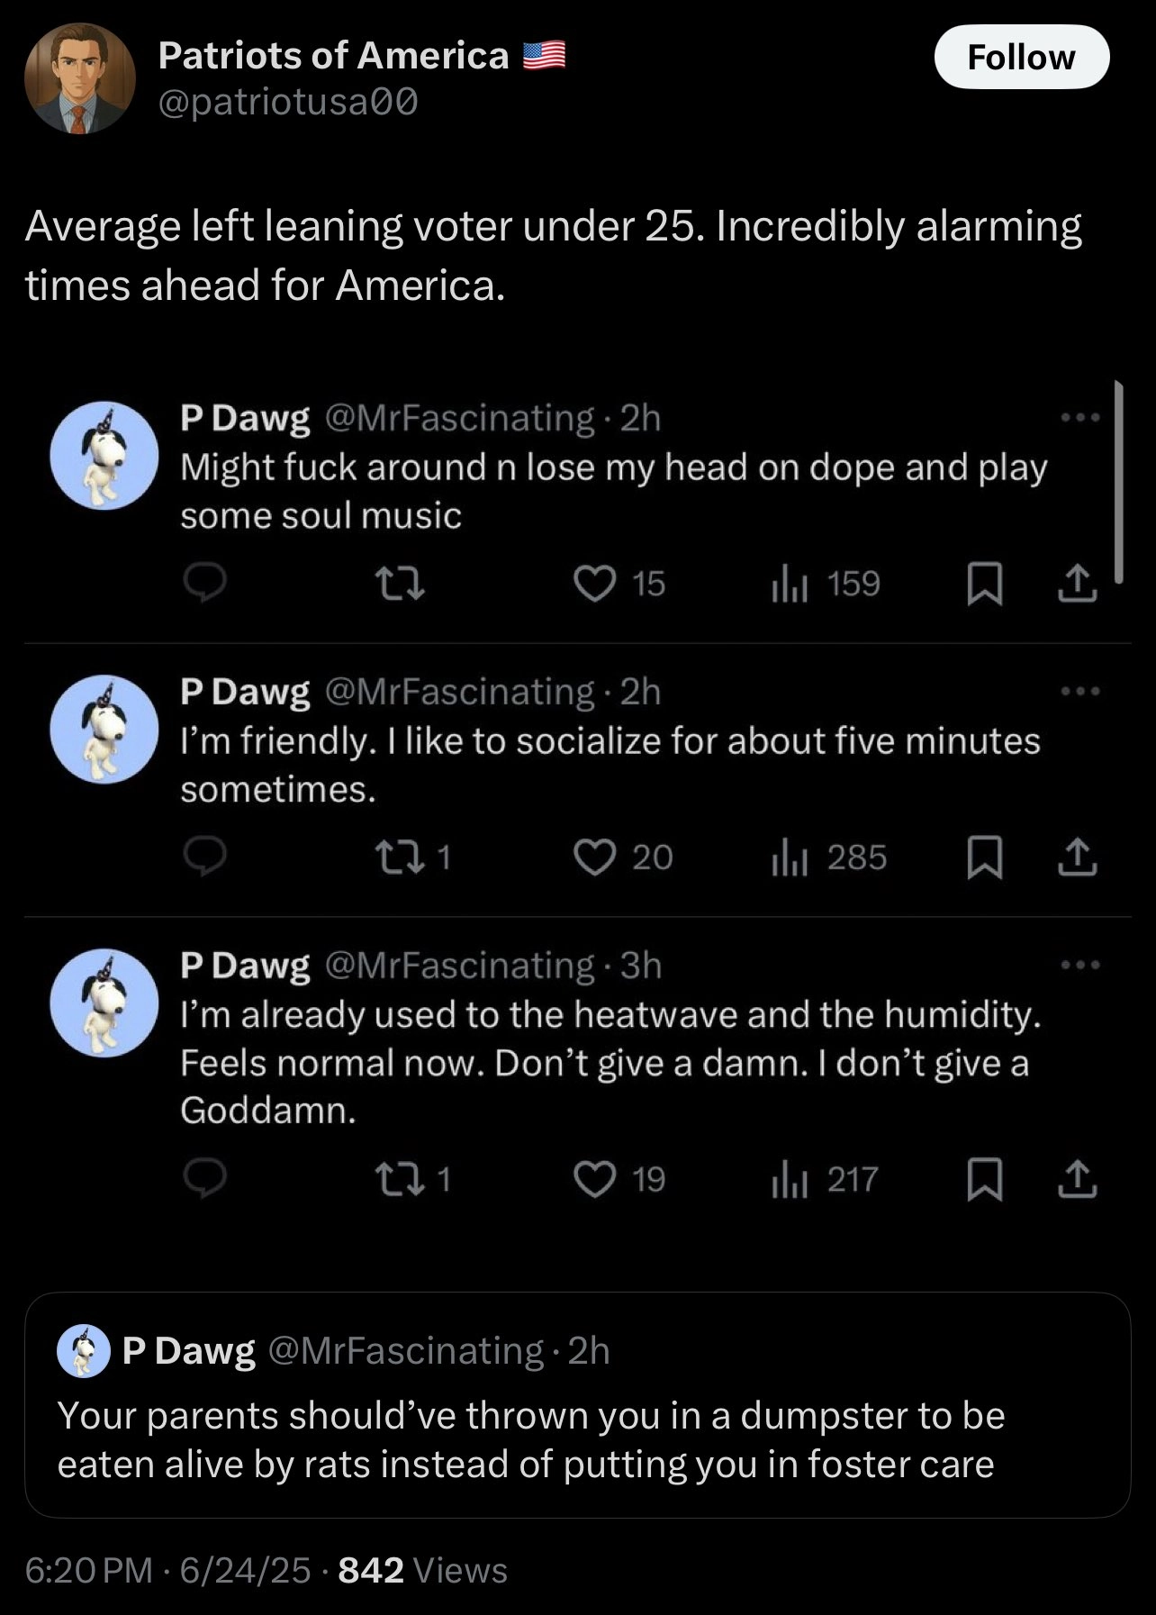Viewport: 1156px width, 1615px height.
Task: Repost the friendly socialize tweet
Action: click(399, 857)
